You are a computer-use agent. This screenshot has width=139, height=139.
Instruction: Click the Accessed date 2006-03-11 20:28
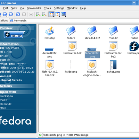coord(23,72)
